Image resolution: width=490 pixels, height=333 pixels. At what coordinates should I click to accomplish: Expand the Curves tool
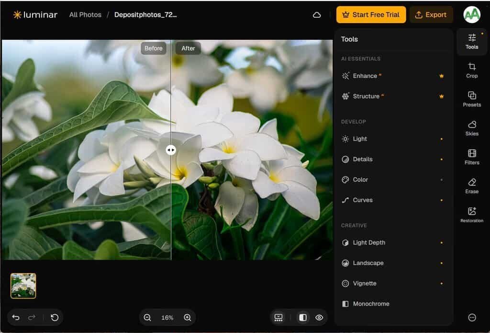393,200
